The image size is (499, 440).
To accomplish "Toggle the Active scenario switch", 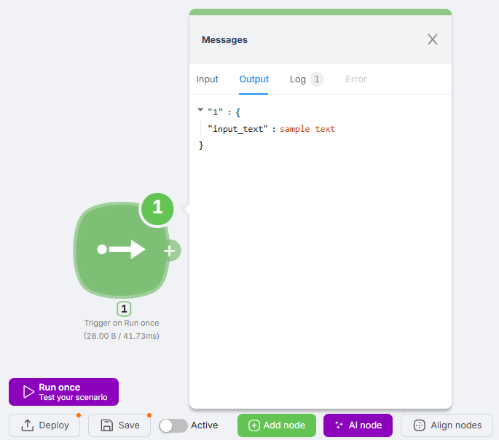I will (173, 425).
